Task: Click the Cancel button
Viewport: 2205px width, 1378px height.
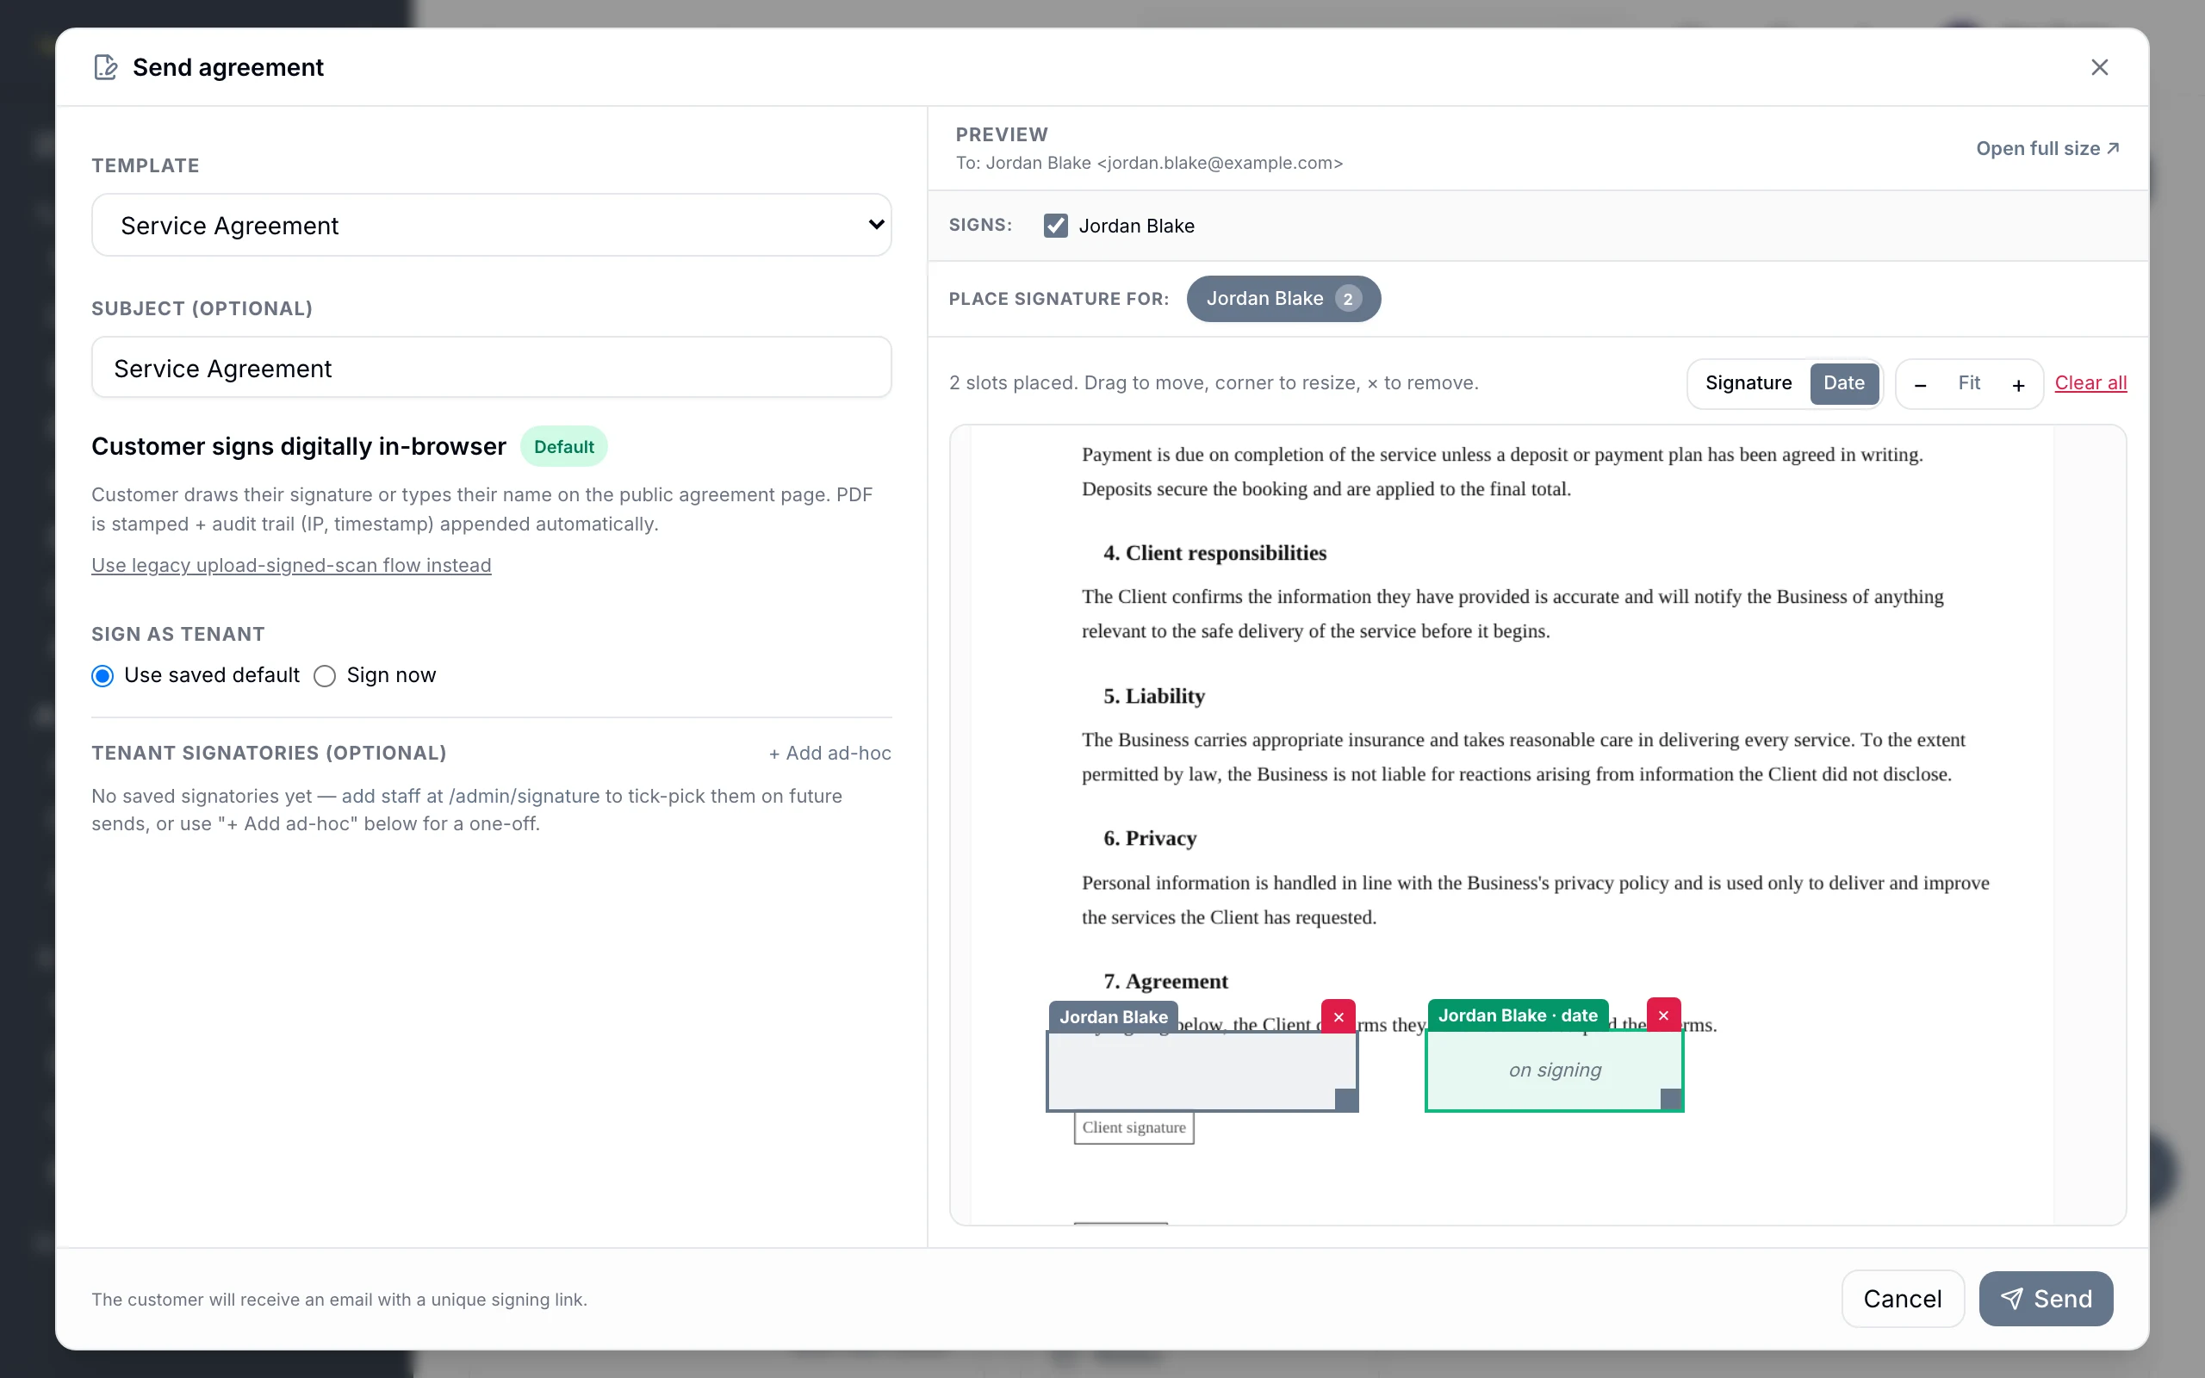Action: (x=1903, y=1299)
